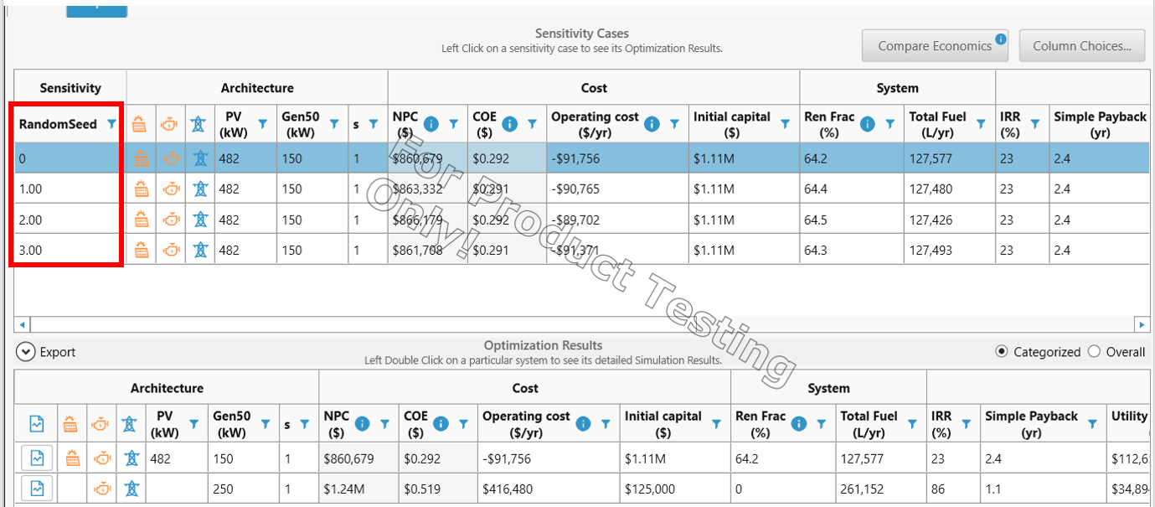Open the Column Choices dialog
This screenshot has height=507, width=1155.
(x=1081, y=47)
